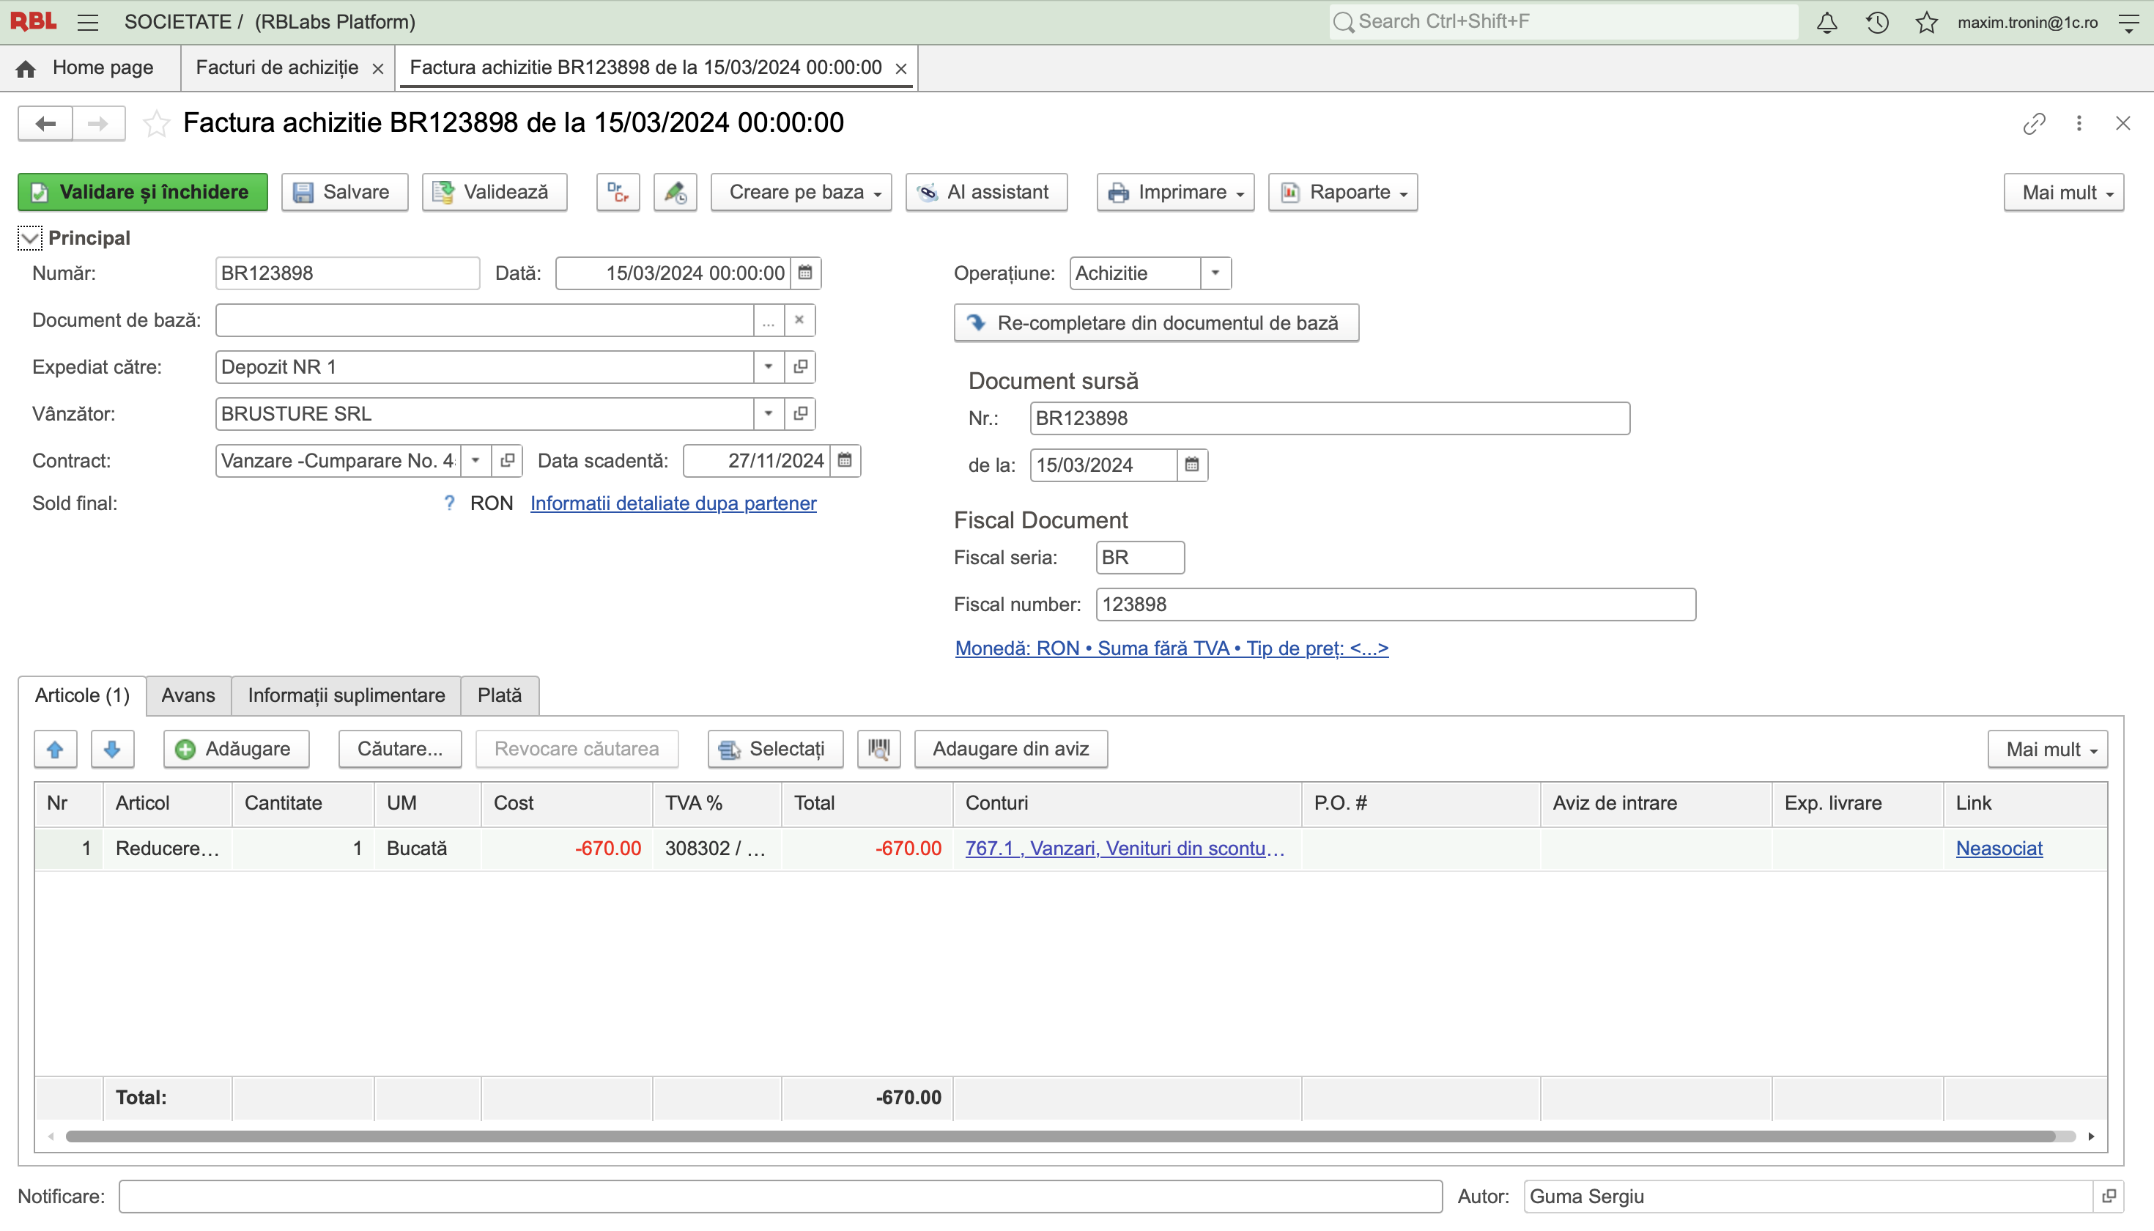Open Monedă: RON price settings link
2154x1231 pixels.
pyautogui.click(x=1172, y=648)
